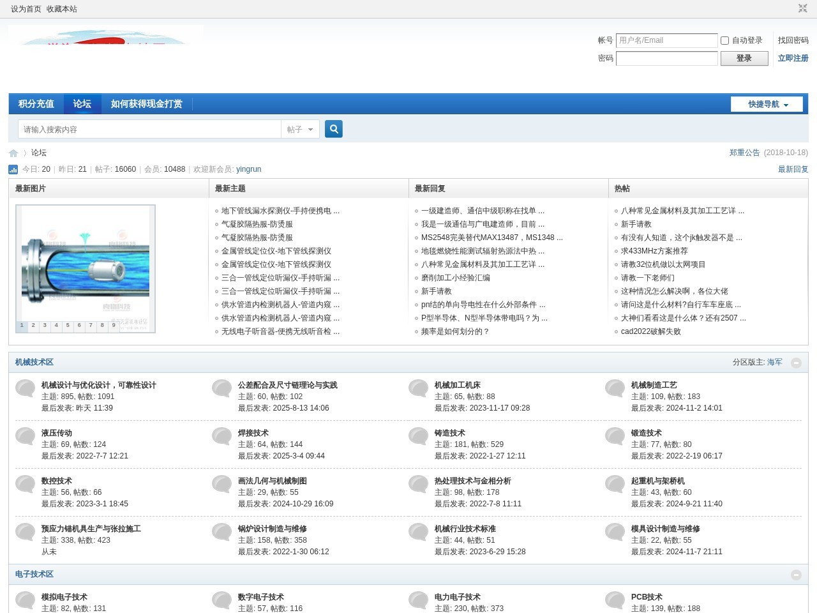Image resolution: width=817 pixels, height=613 pixels.
Task: Select slide number 5 in slideshow
Action: pos(68,325)
